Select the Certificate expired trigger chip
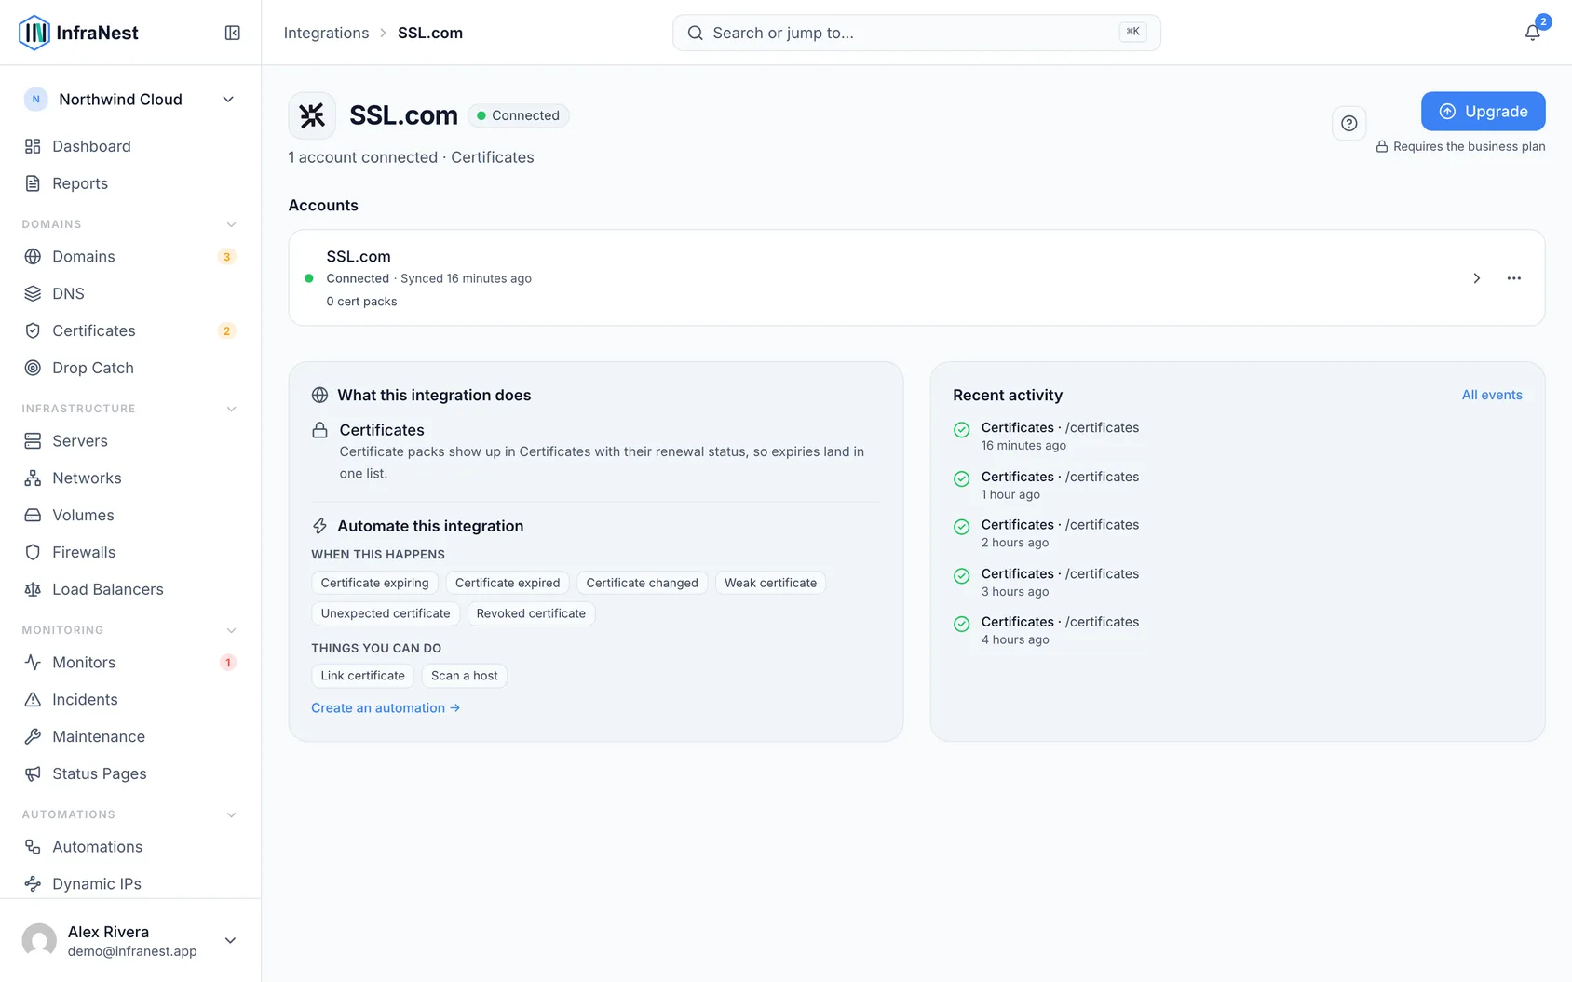The image size is (1572, 982). pos(508,583)
